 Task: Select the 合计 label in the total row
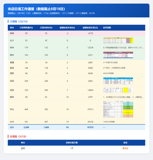point(12,127)
